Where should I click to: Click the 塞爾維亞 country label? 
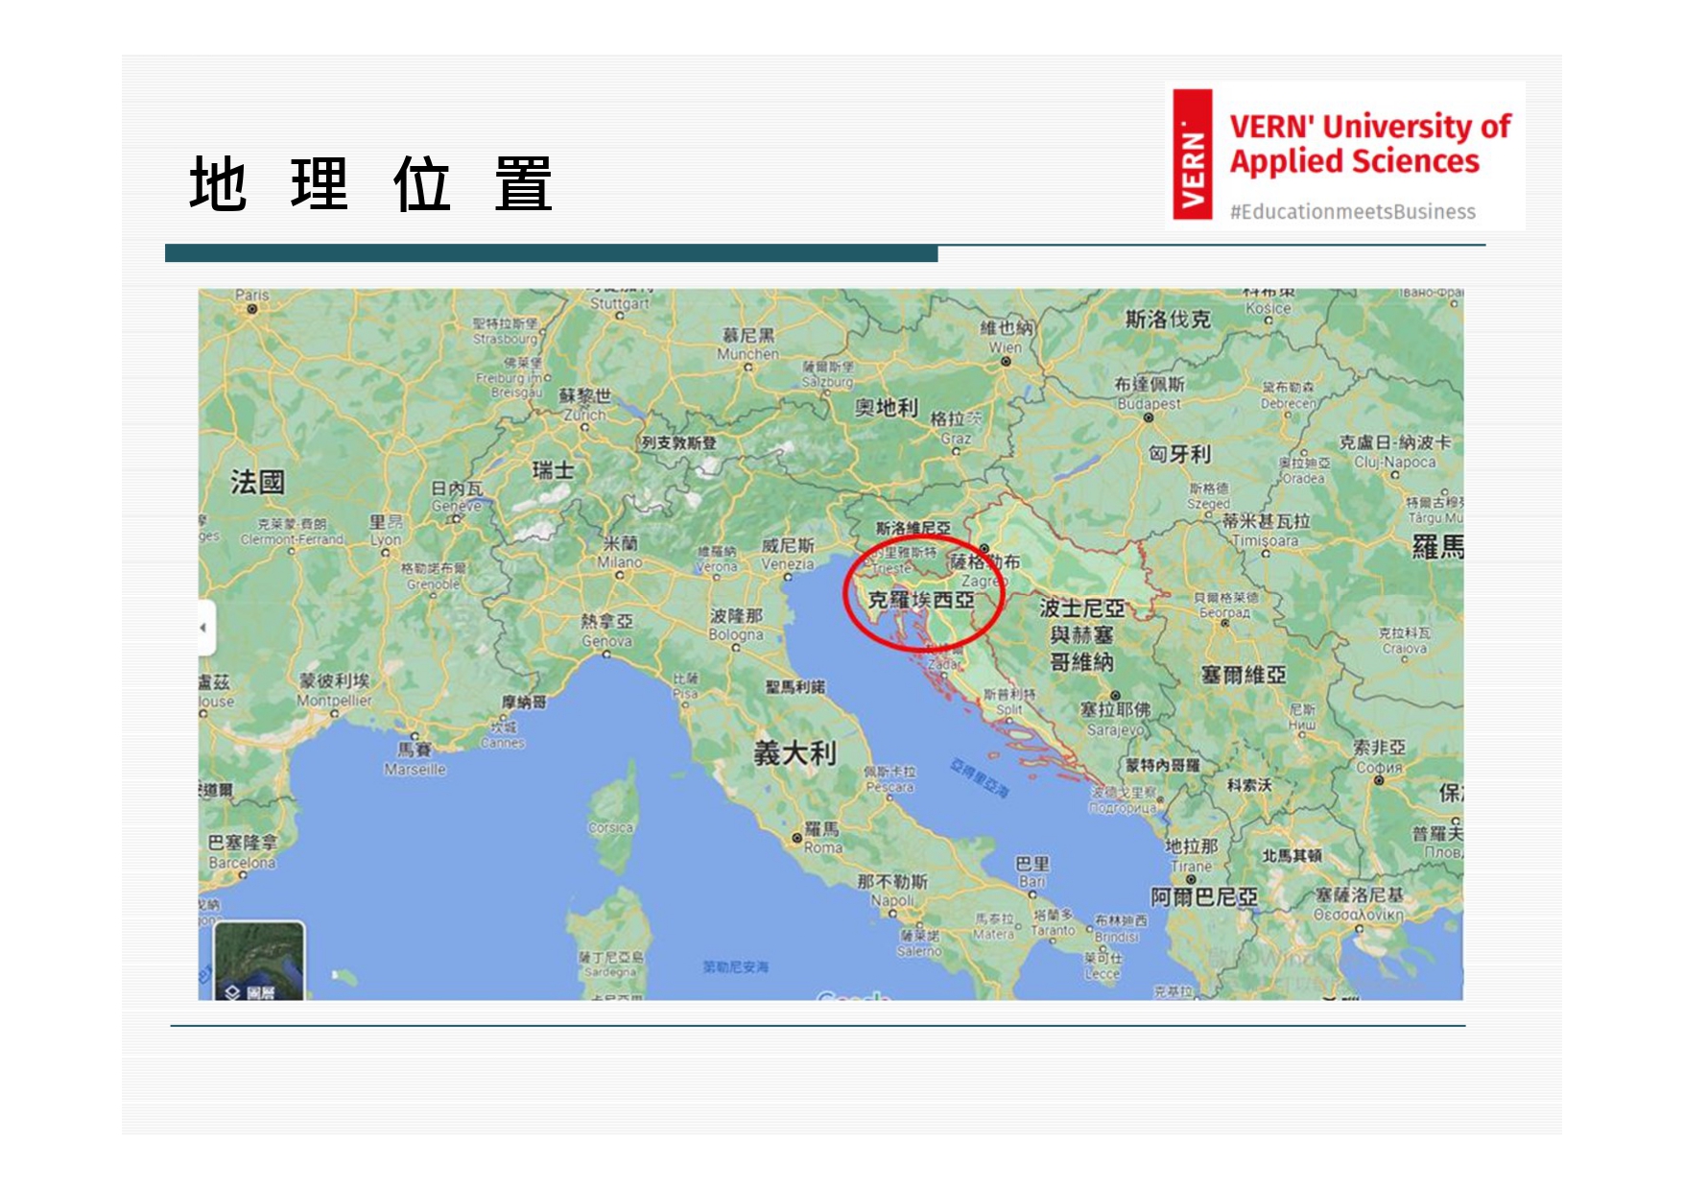[x=1243, y=675]
